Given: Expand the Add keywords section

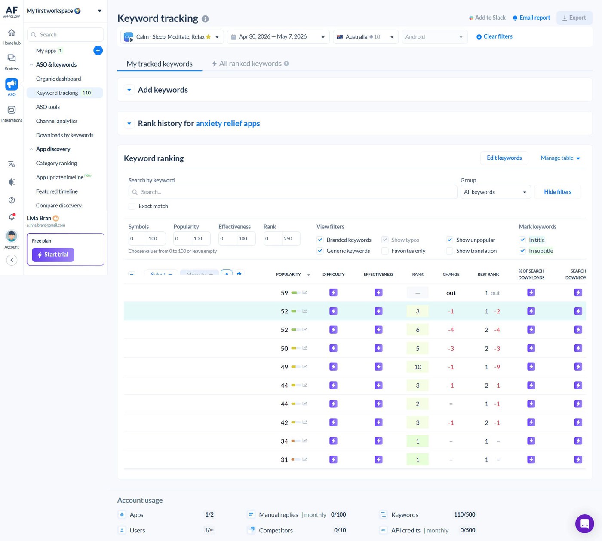Looking at the screenshot, I should (129, 90).
